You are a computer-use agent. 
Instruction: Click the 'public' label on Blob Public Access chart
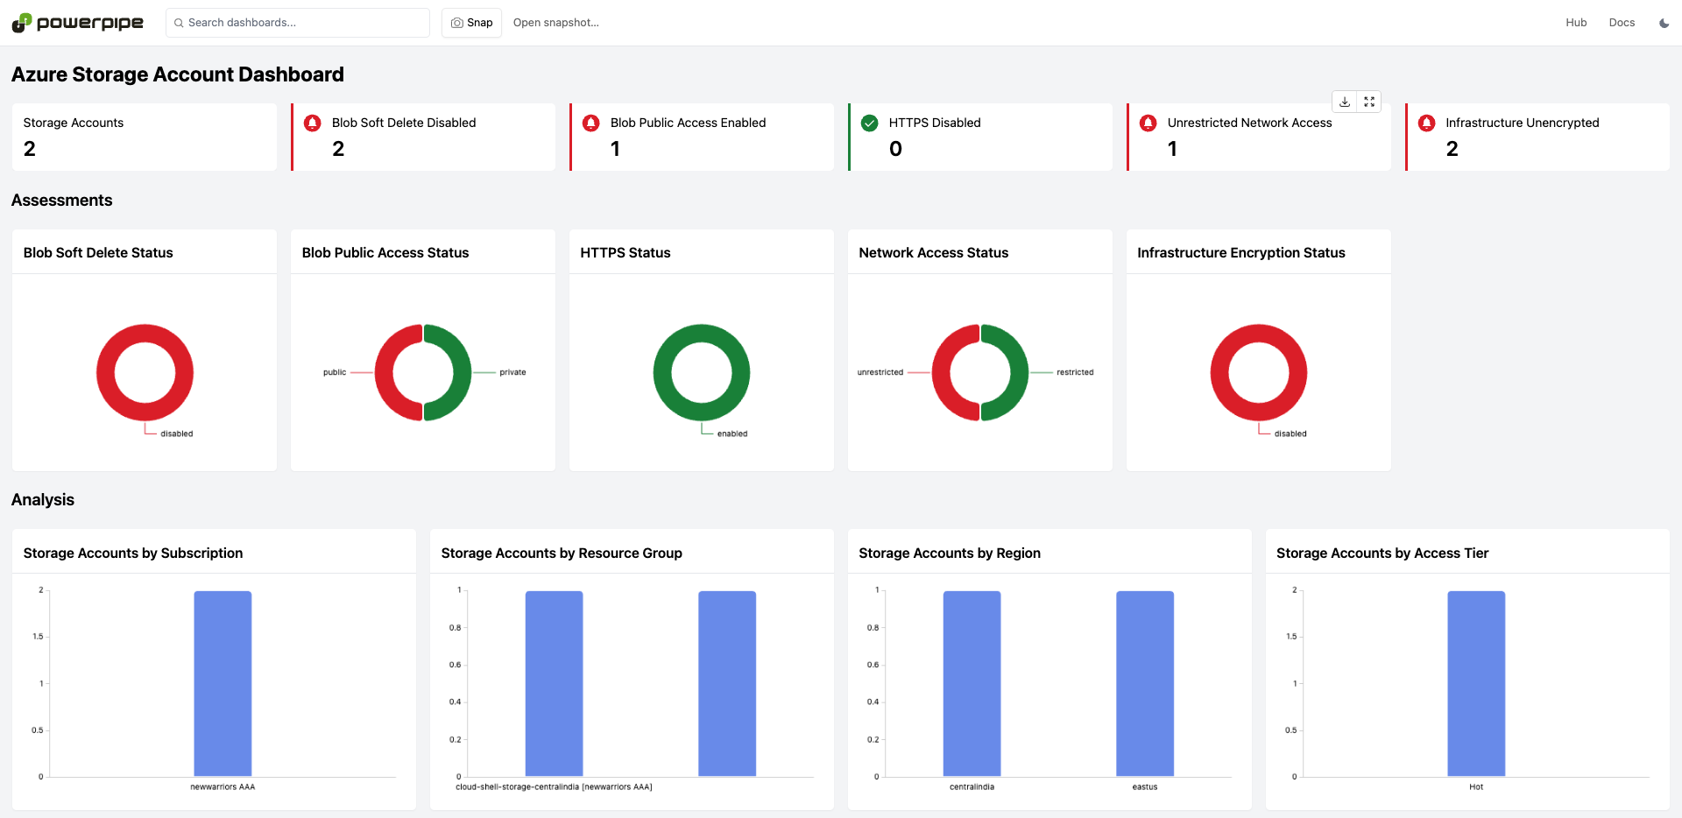click(x=335, y=372)
